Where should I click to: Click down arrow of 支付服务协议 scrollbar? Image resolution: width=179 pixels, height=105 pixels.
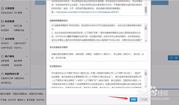pyautogui.click(x=146, y=86)
